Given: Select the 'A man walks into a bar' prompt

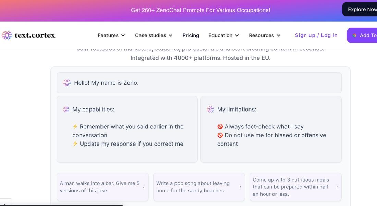Looking at the screenshot, I should (x=100, y=187).
